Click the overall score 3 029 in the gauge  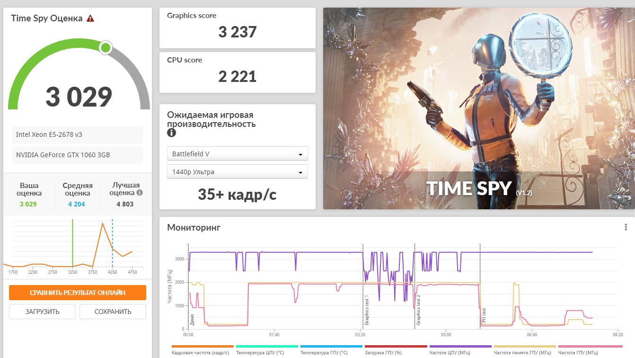79,97
